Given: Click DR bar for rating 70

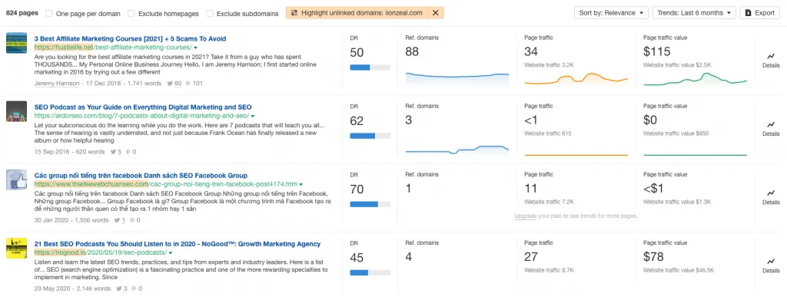Looking at the screenshot, I should pyautogui.click(x=370, y=204).
